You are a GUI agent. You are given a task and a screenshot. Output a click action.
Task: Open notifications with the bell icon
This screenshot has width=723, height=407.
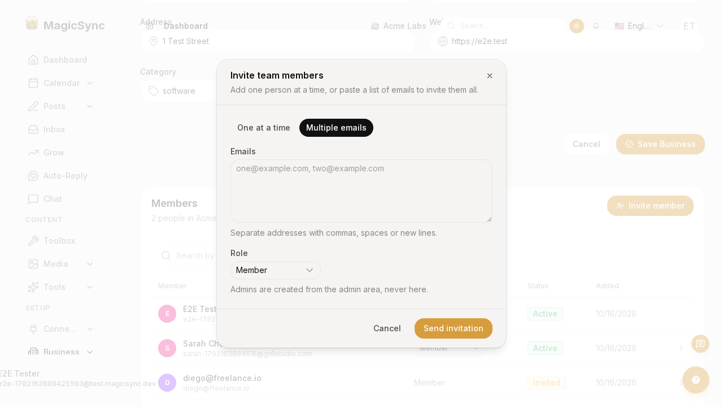(596, 26)
